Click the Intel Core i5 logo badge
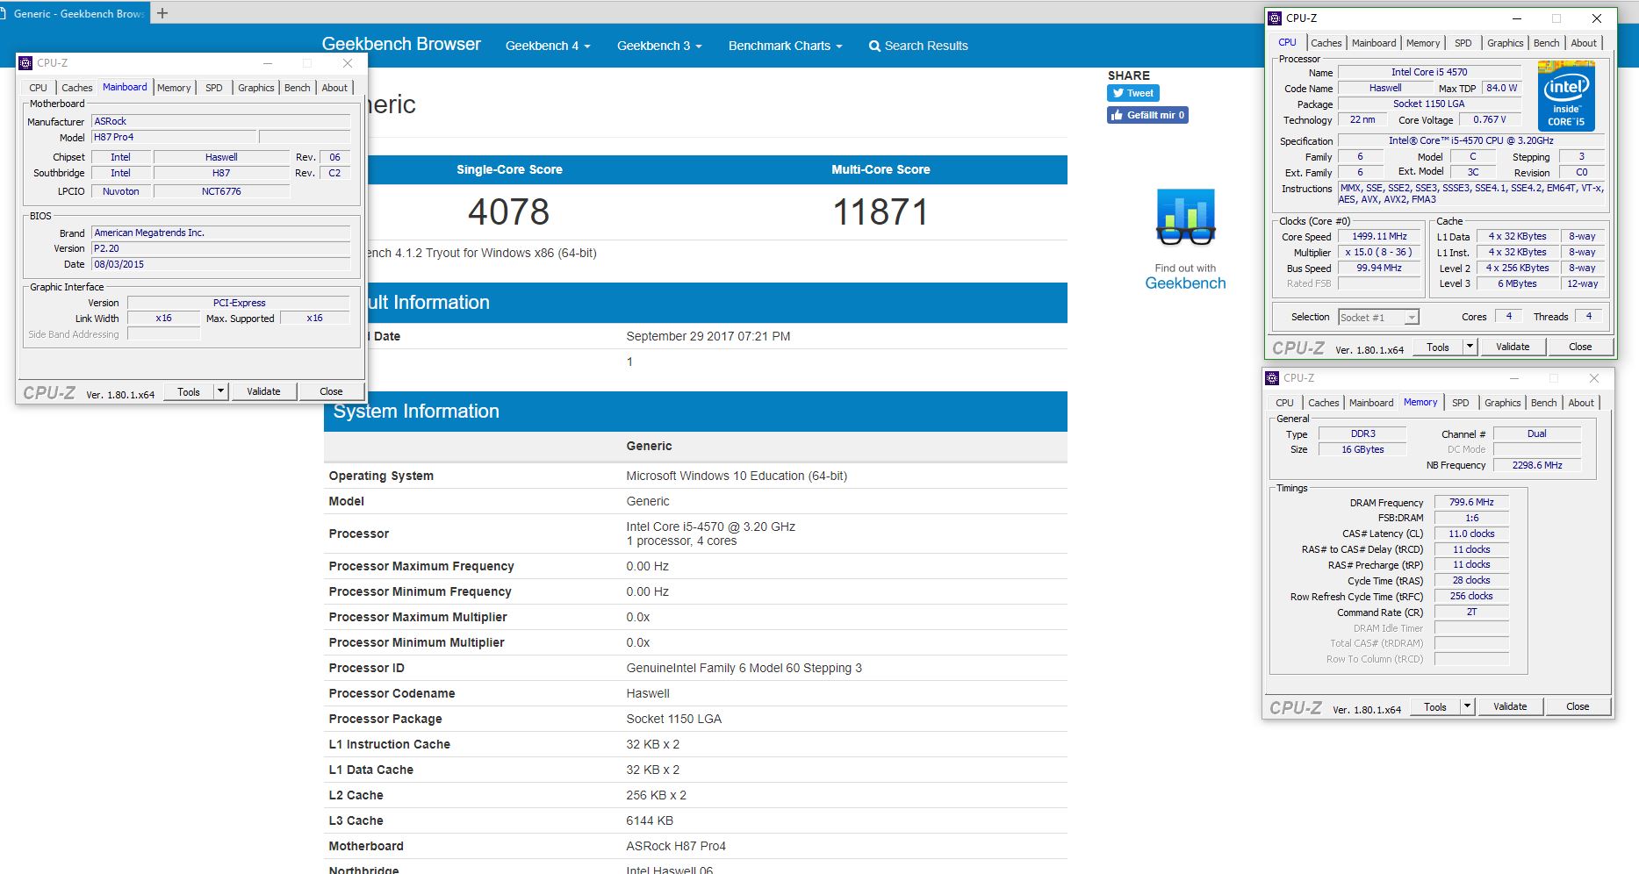This screenshot has height=874, width=1639. click(x=1566, y=96)
